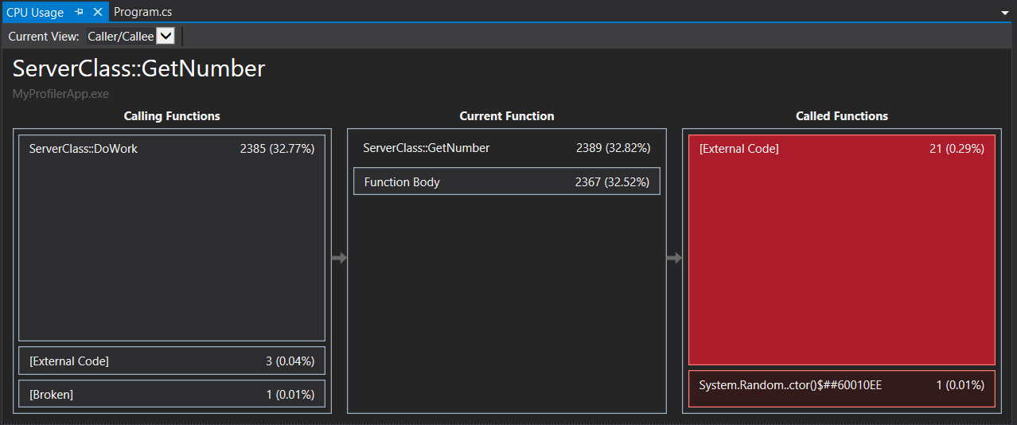The height and width of the screenshot is (425, 1017).
Task: Expand the Current View dropdown arrow
Action: pos(166,36)
